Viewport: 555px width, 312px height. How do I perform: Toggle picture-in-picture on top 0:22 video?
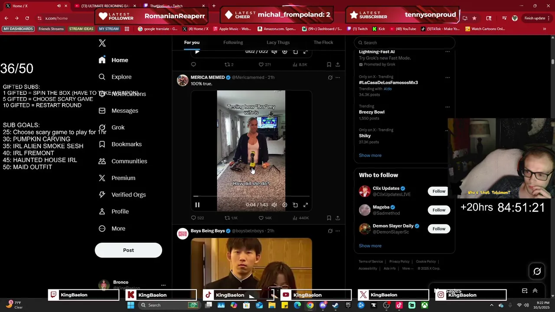tap(295, 52)
